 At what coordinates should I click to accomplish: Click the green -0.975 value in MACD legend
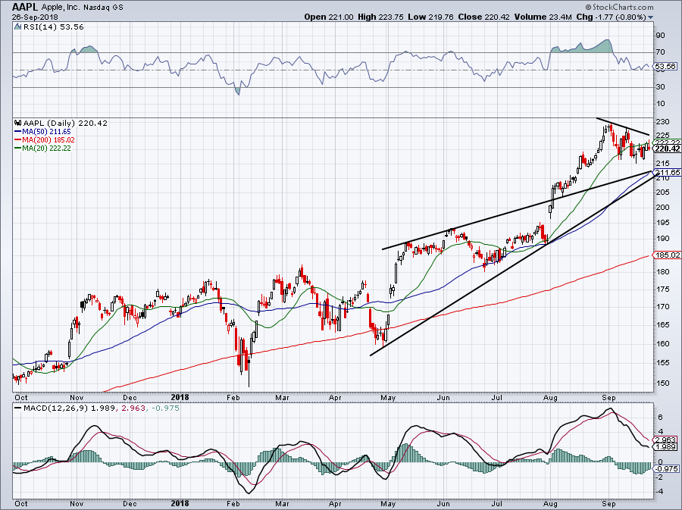tap(164, 408)
